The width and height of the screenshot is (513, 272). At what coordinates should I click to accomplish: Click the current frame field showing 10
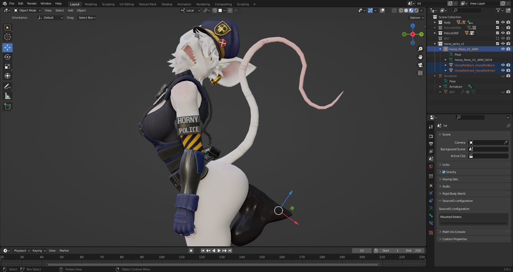pos(362,251)
